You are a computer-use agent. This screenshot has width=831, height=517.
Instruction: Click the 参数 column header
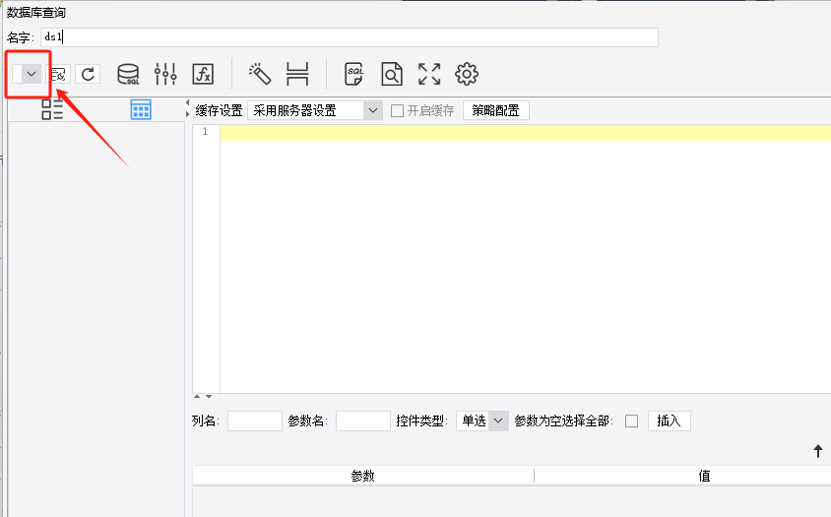point(363,476)
